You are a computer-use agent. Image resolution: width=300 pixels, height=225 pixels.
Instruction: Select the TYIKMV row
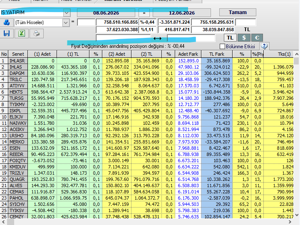pos(147,104)
